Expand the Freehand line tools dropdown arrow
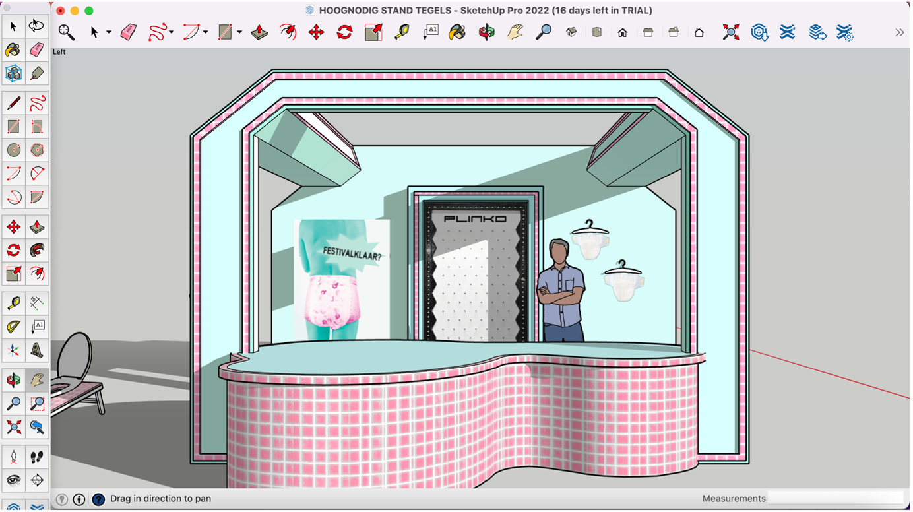 [x=171, y=32]
